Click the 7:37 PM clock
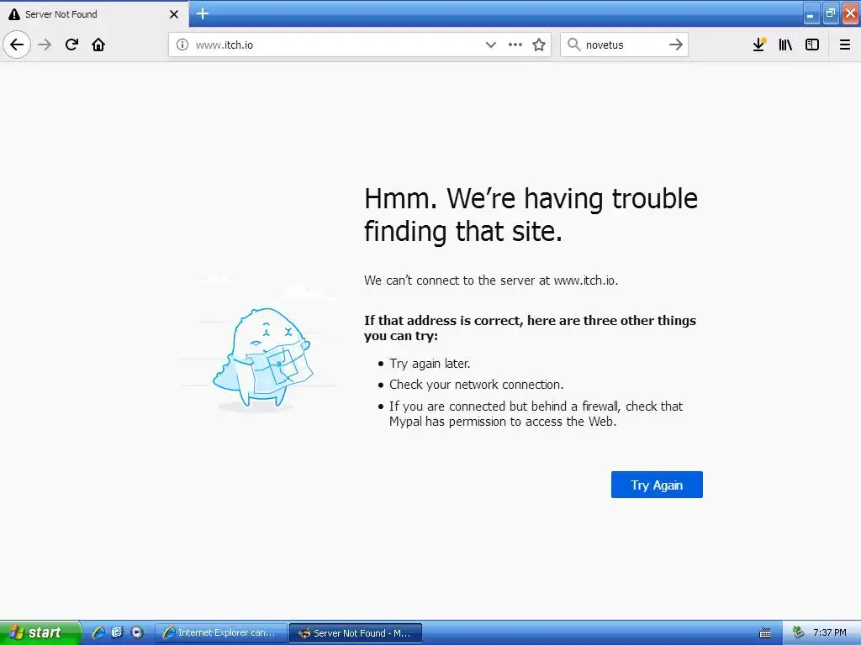This screenshot has height=645, width=861. [830, 632]
